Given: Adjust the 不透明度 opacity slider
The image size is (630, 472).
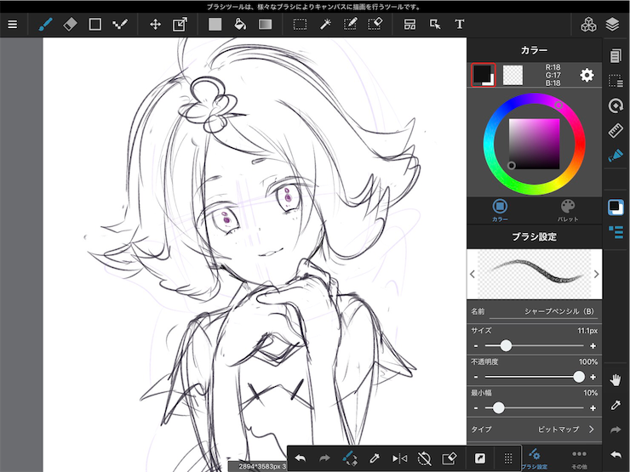Looking at the screenshot, I should 535,377.
